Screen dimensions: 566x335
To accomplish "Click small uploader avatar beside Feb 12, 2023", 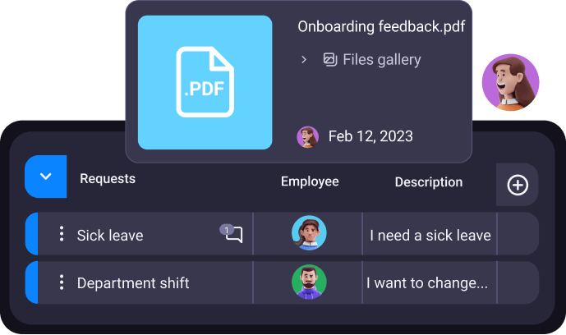I will tap(307, 136).
